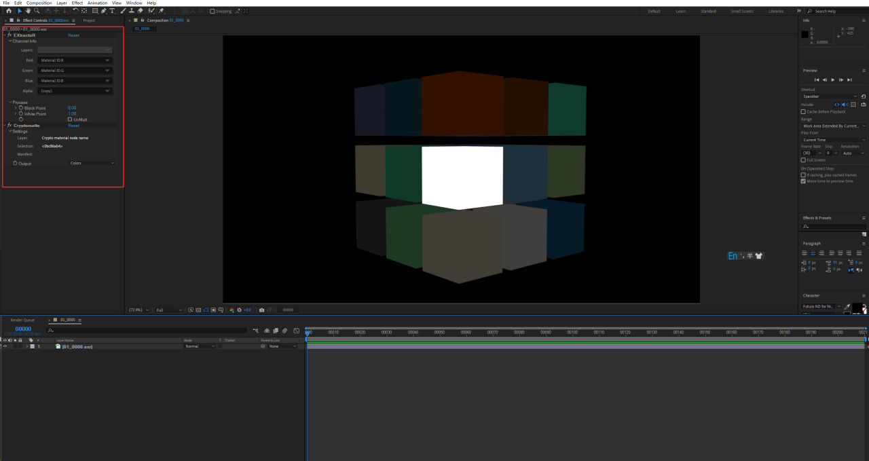Select the Pen tool
869x461 pixels.
[104, 11]
